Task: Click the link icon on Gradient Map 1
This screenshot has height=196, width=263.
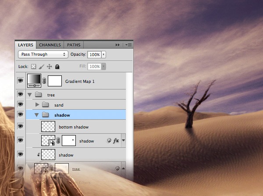Action: (x=44, y=81)
